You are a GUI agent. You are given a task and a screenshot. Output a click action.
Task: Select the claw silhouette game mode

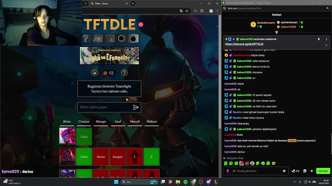133,38
